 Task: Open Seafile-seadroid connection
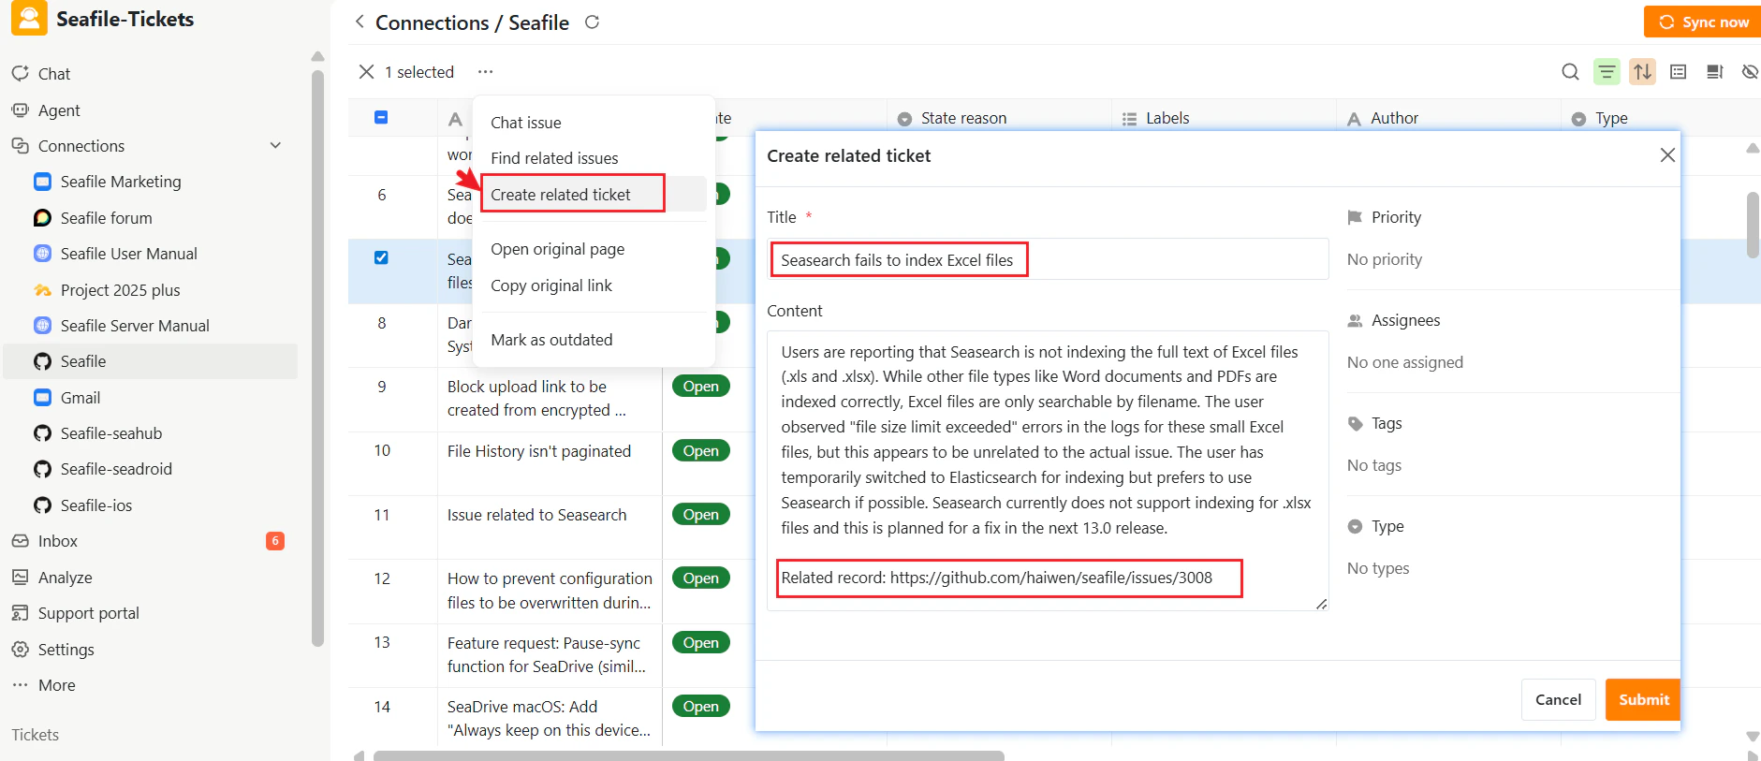click(116, 469)
